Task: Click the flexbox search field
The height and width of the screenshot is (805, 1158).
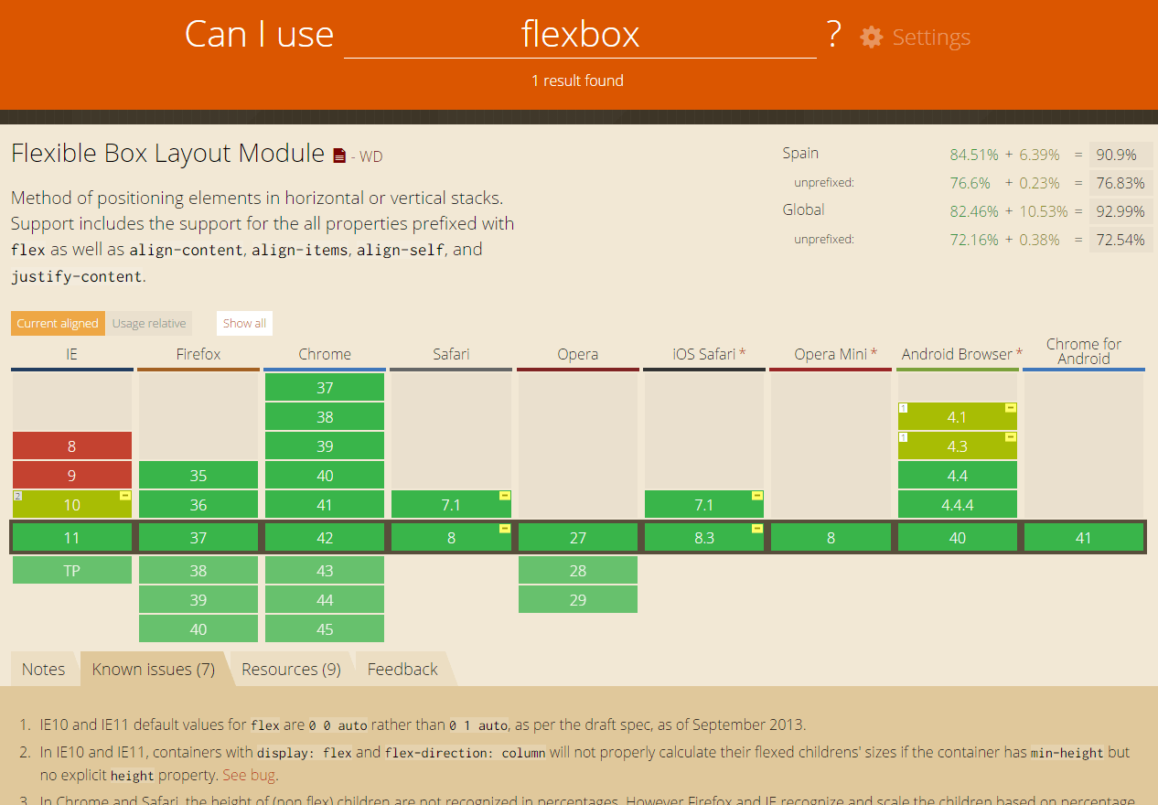Action: coord(580,35)
